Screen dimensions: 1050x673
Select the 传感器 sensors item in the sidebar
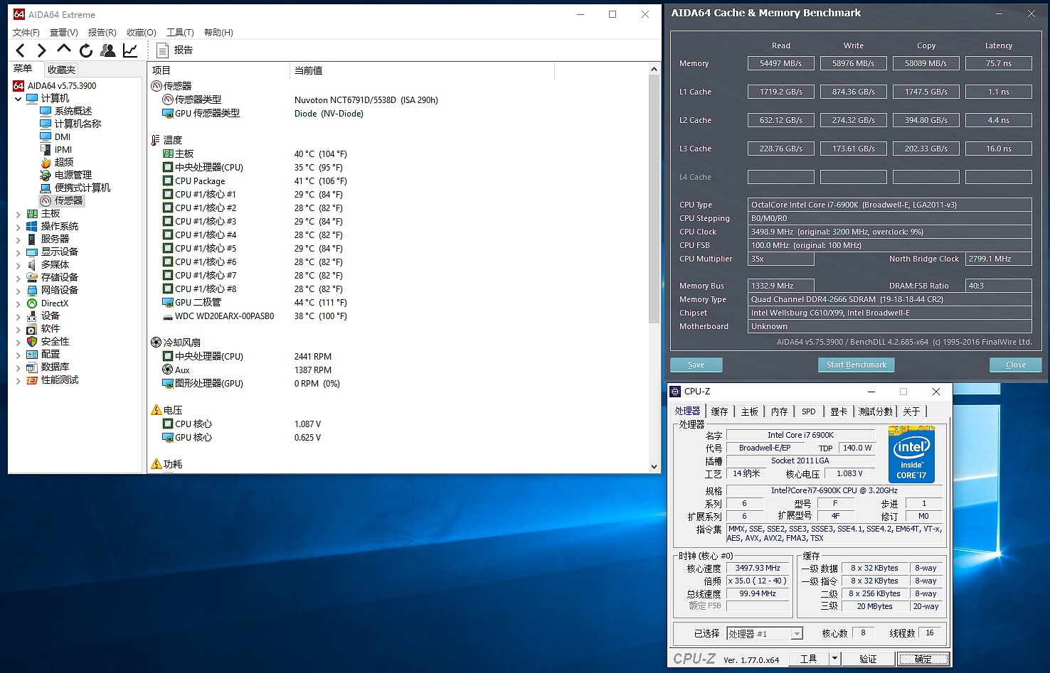click(x=67, y=200)
